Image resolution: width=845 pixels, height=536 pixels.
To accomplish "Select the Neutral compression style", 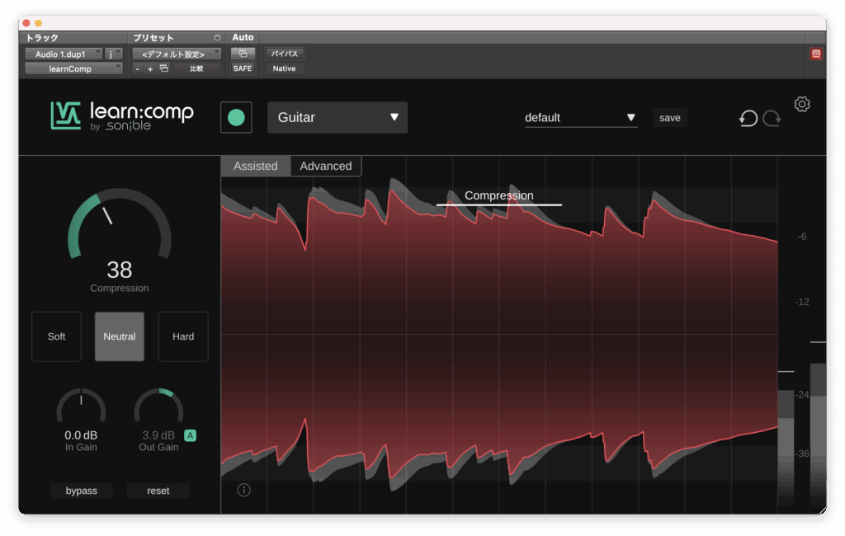I will (x=120, y=336).
